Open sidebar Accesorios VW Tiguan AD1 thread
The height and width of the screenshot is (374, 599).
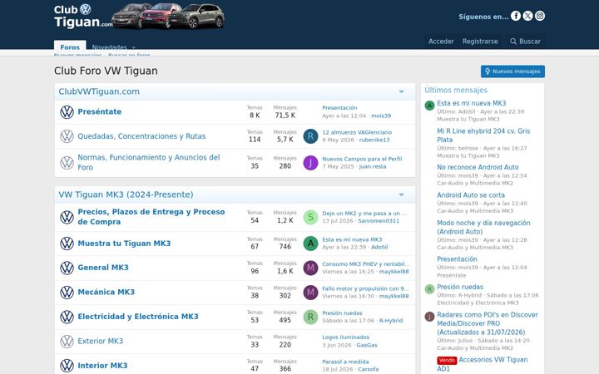483,364
